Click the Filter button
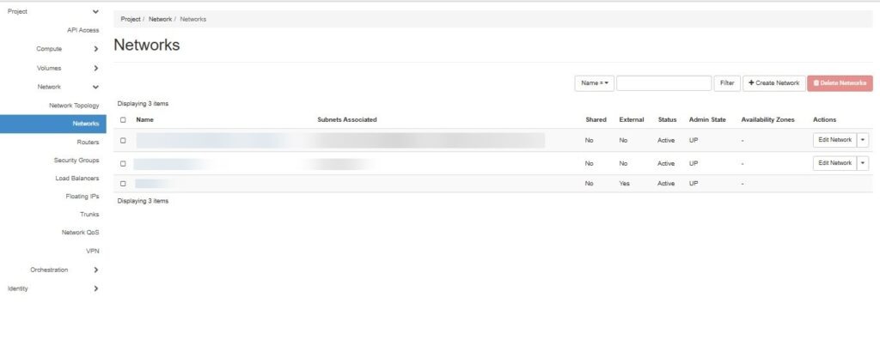Image resolution: width=880 pixels, height=346 pixels. (727, 83)
